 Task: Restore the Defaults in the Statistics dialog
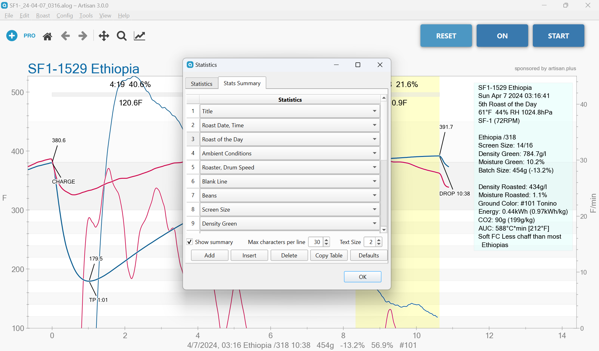[x=369, y=255]
